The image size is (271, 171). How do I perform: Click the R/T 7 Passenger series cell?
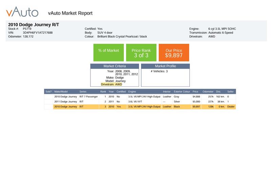88,97
